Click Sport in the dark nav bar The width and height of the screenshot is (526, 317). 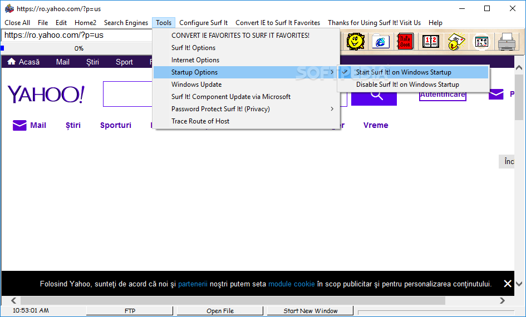tap(124, 62)
